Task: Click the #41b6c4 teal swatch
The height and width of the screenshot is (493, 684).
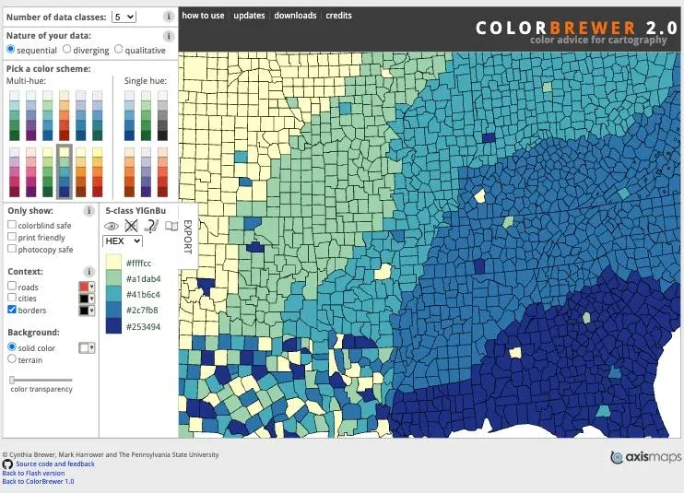Action: [113, 294]
